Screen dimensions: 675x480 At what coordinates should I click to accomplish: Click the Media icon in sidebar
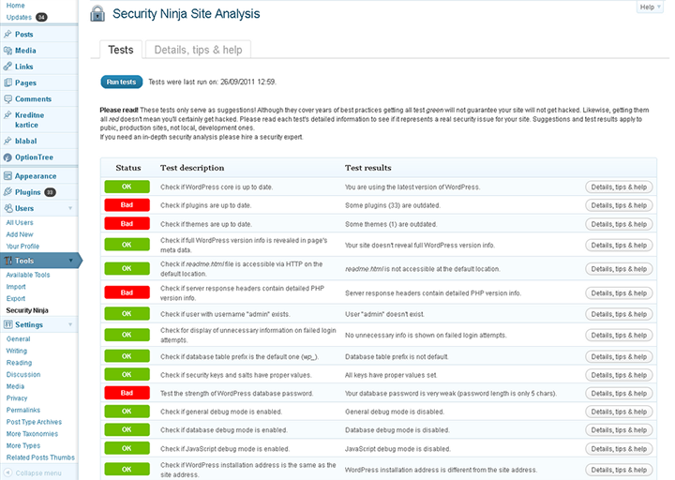(x=7, y=51)
